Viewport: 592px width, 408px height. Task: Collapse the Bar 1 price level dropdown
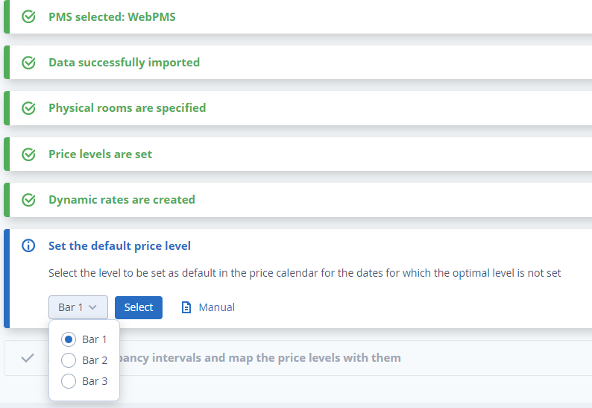tap(78, 307)
